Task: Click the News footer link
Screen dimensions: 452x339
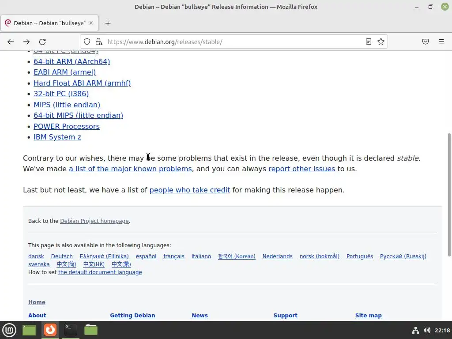Action: [x=200, y=315]
